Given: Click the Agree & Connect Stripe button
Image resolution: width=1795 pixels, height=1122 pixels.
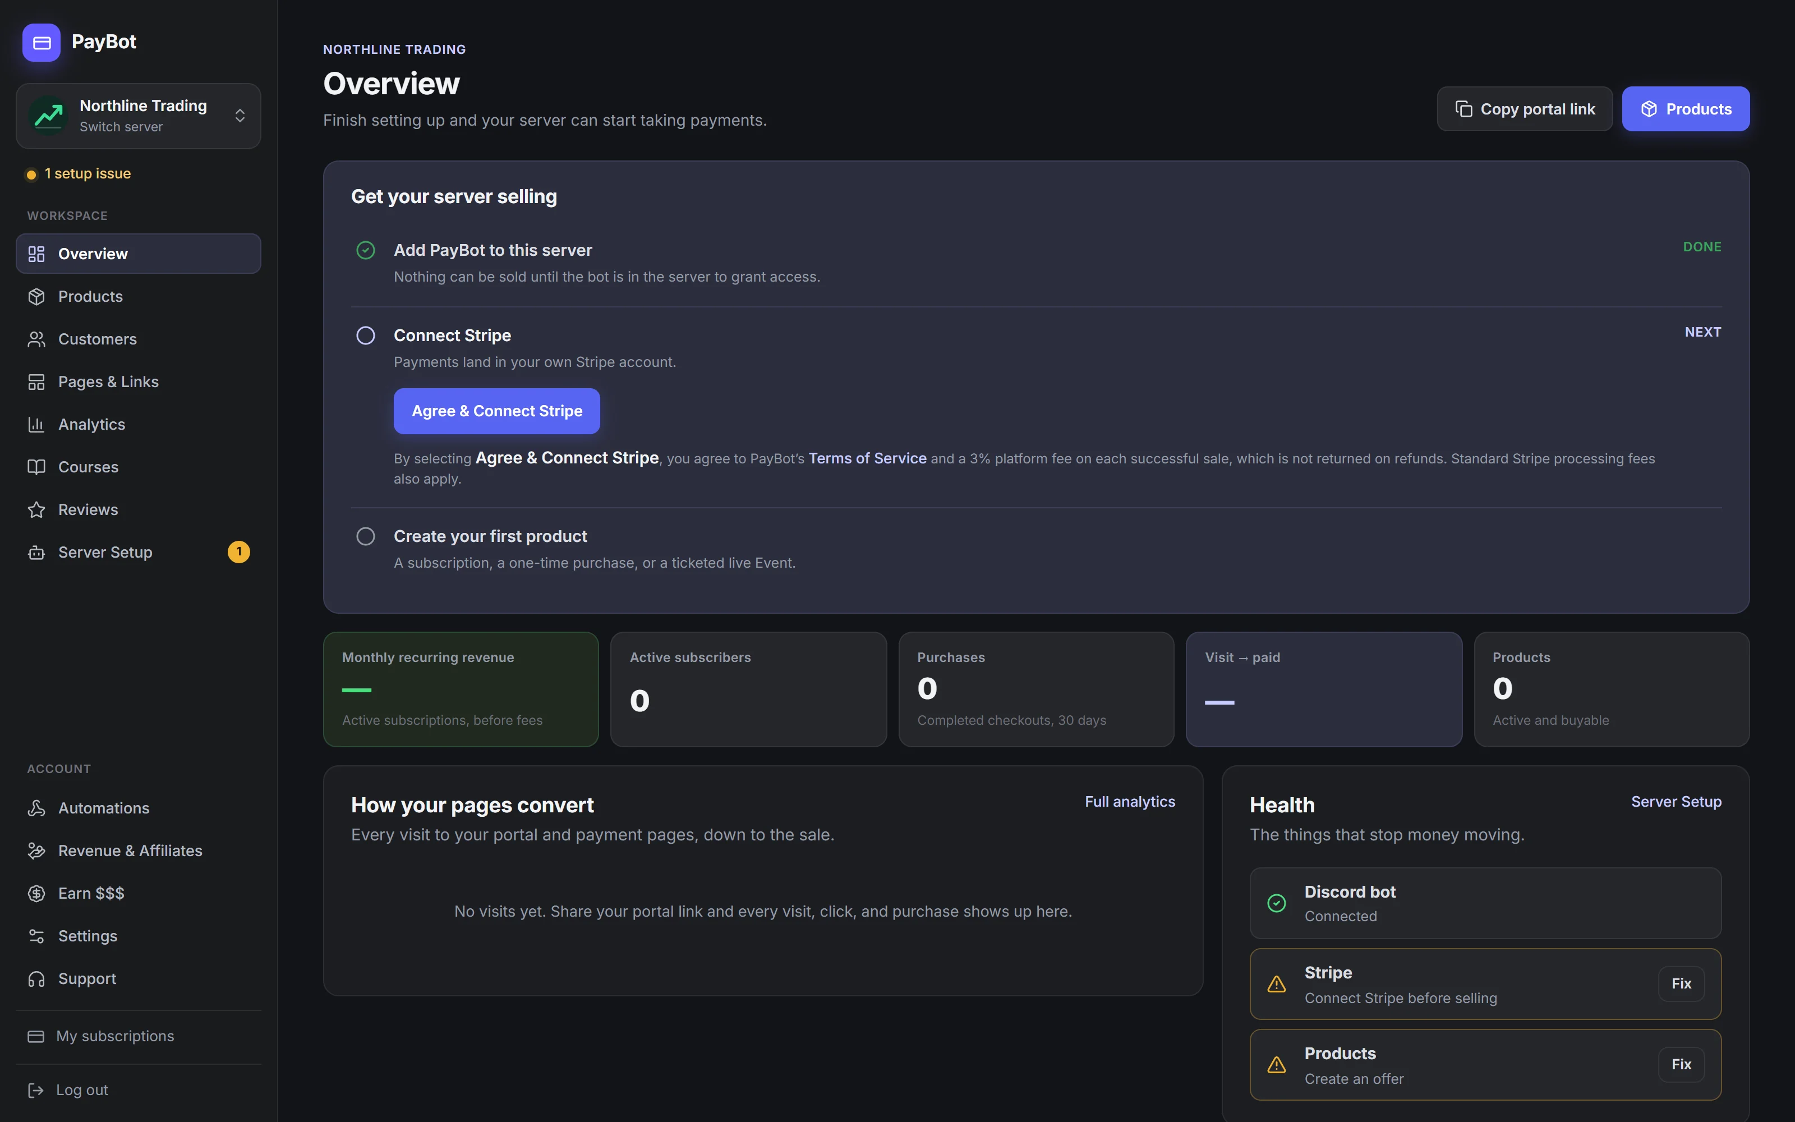Looking at the screenshot, I should (497, 411).
